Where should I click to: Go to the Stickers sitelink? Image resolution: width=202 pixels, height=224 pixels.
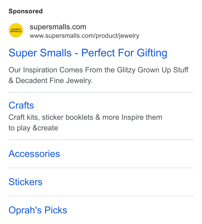click(26, 182)
